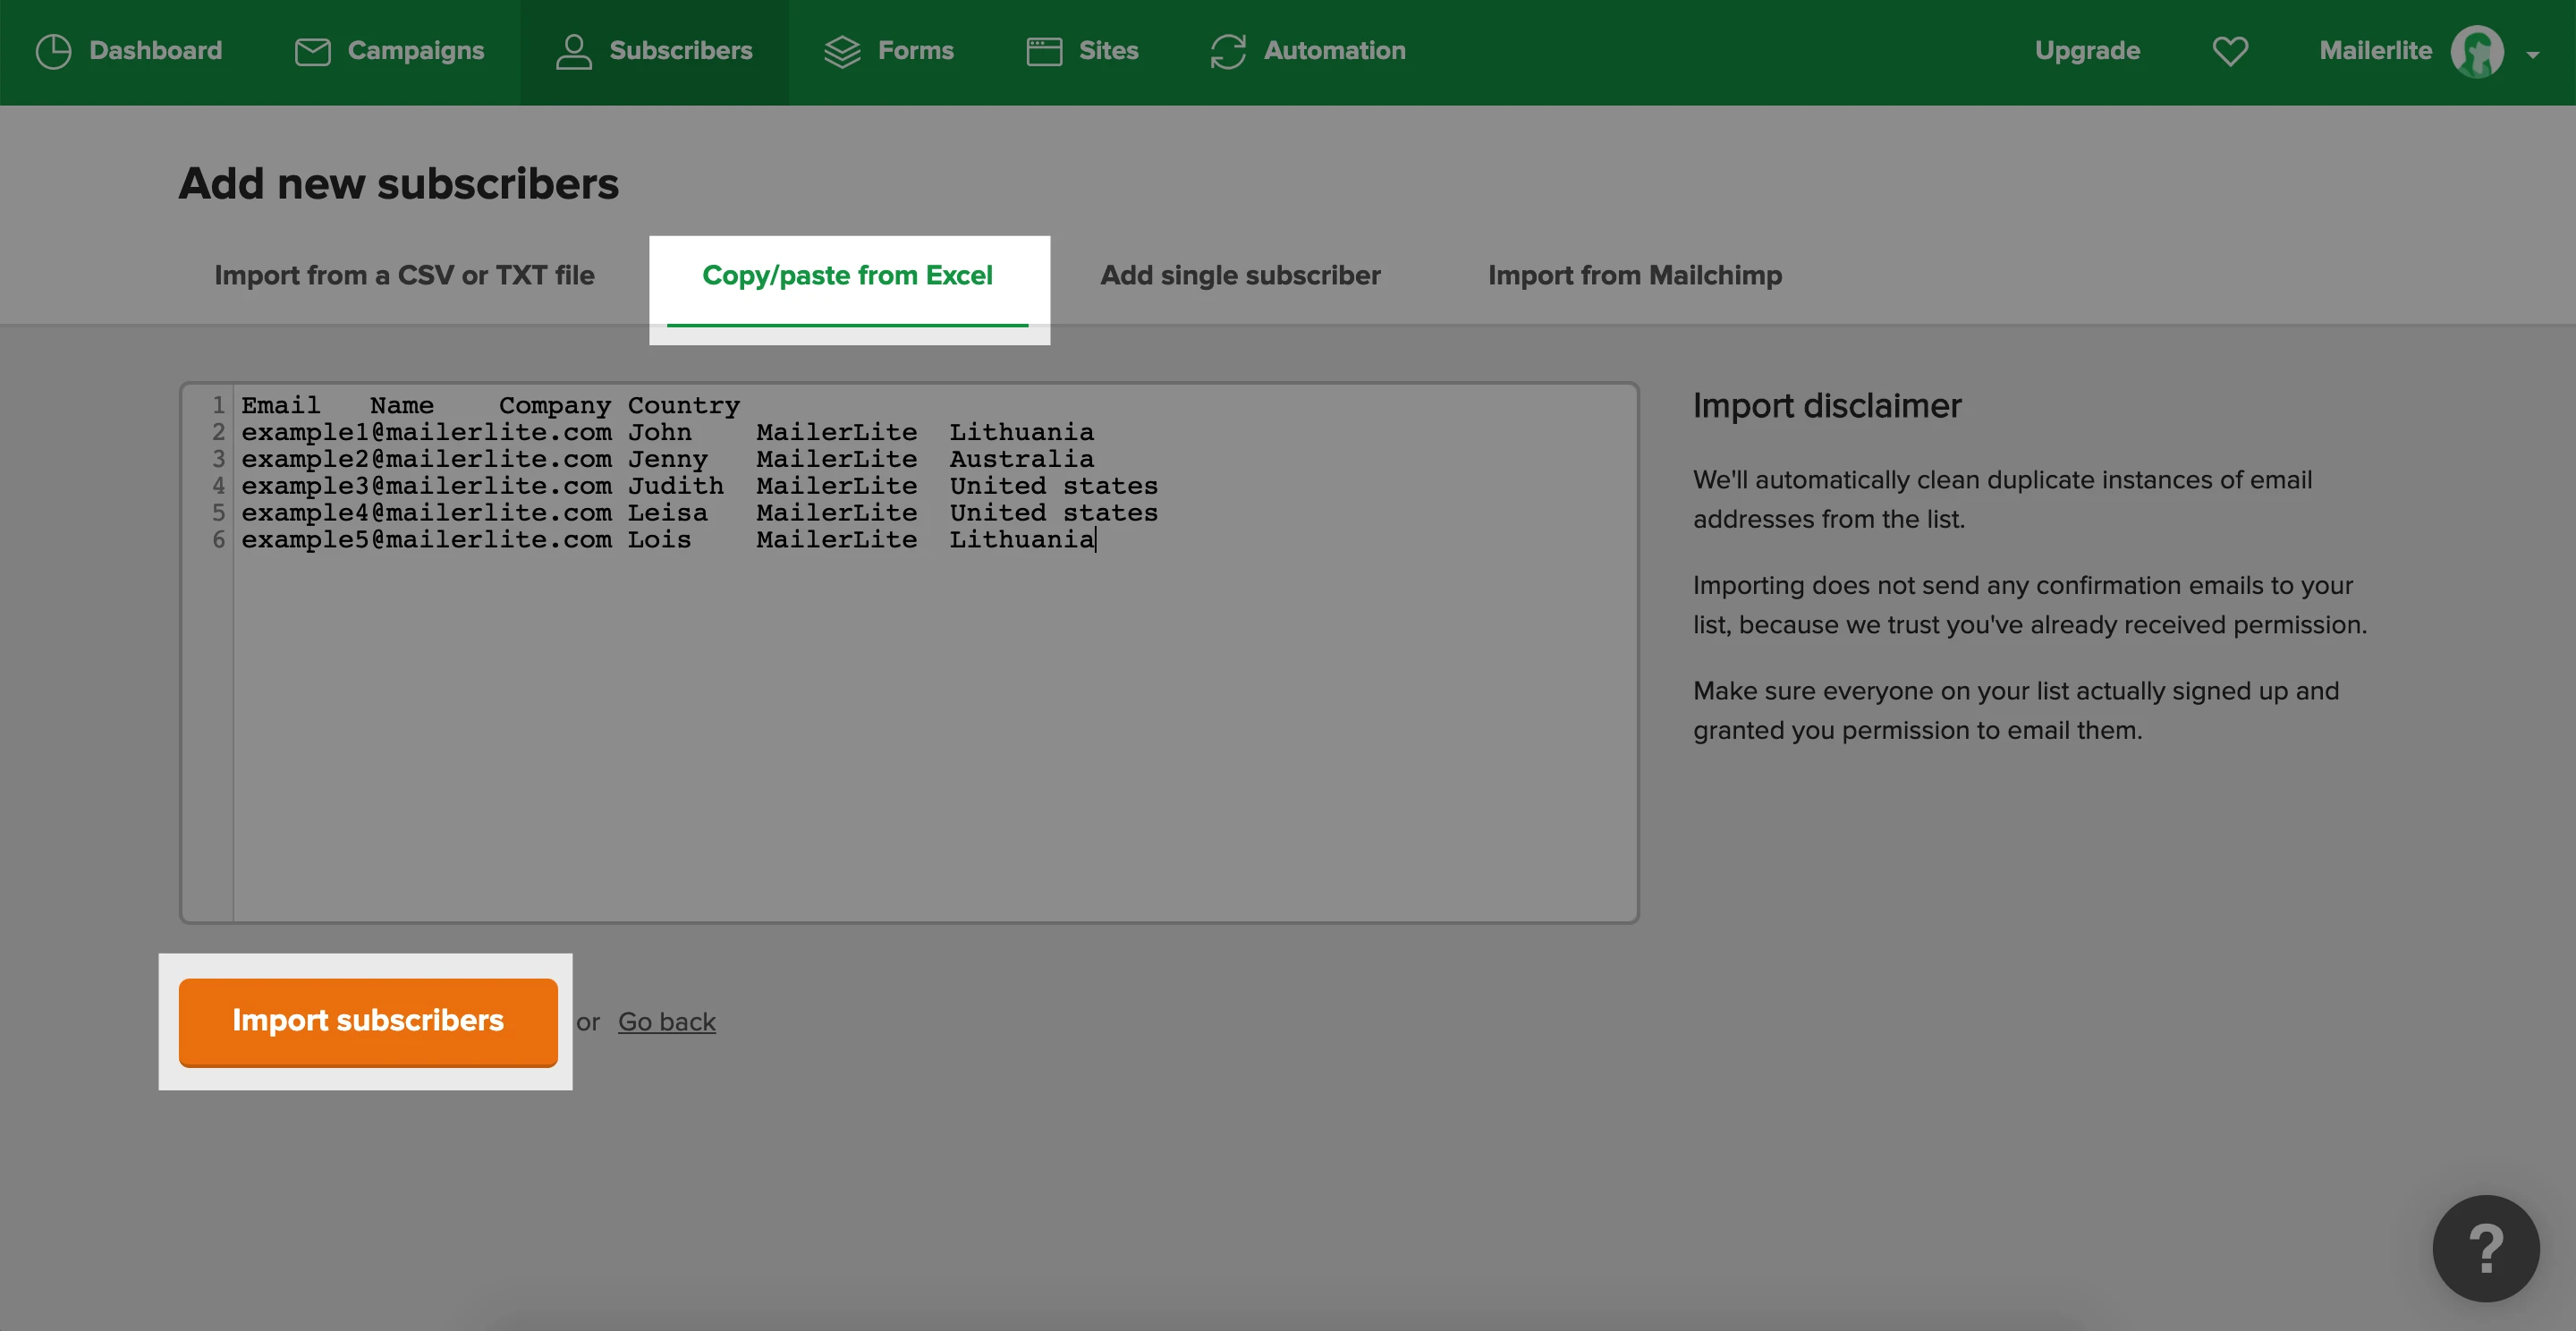Image resolution: width=2576 pixels, height=1331 pixels.
Task: Click the Upgrade link in header
Action: click(2087, 51)
